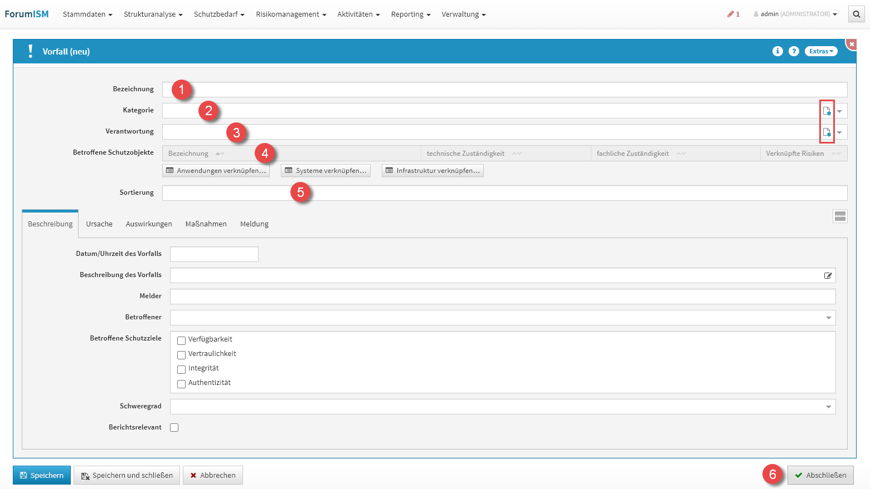Expand the Kategorie dropdown arrow
Image resolution: width=870 pixels, height=489 pixels.
point(839,111)
